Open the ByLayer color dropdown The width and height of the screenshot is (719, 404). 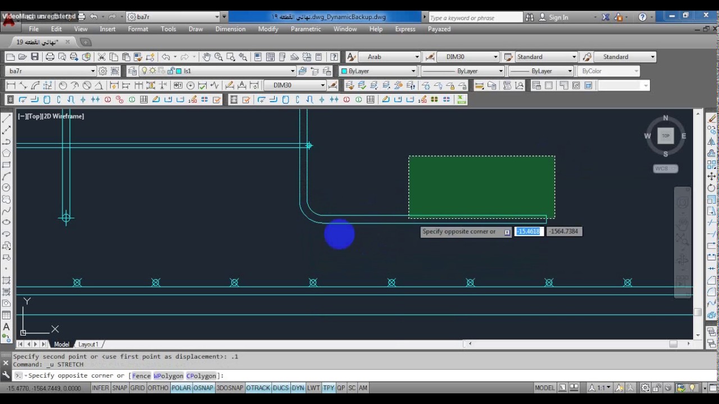(x=378, y=71)
